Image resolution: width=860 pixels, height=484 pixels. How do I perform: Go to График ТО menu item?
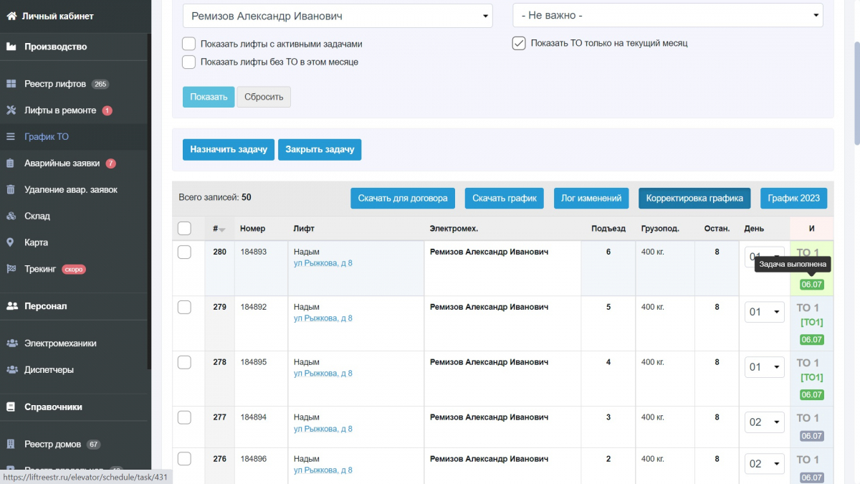click(x=47, y=136)
